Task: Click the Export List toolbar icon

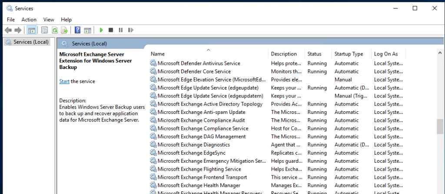Action: [x=64, y=30]
